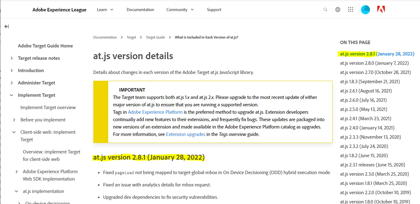Open the Documentation menu item
Image resolution: width=420 pixels, height=204 pixels.
(x=140, y=10)
